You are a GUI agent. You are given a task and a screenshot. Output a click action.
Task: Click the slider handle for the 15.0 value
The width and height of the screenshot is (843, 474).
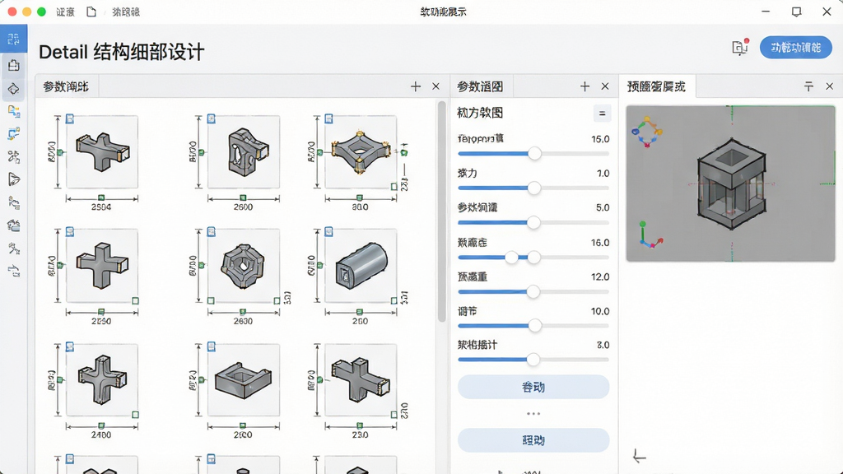click(x=534, y=154)
